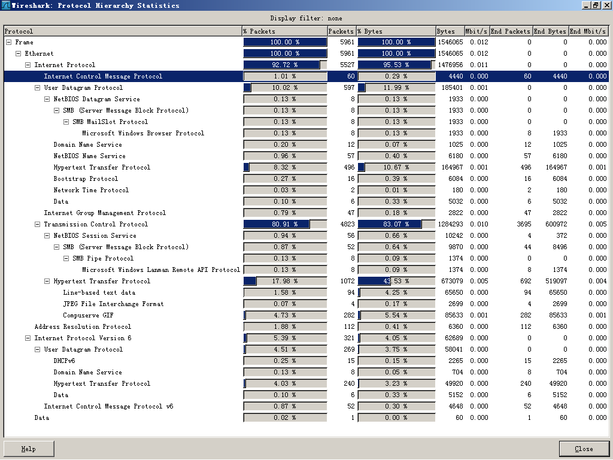This screenshot has height=460, width=613.
Task: Select the Data row with 5152 bytes
Action: 306,395
